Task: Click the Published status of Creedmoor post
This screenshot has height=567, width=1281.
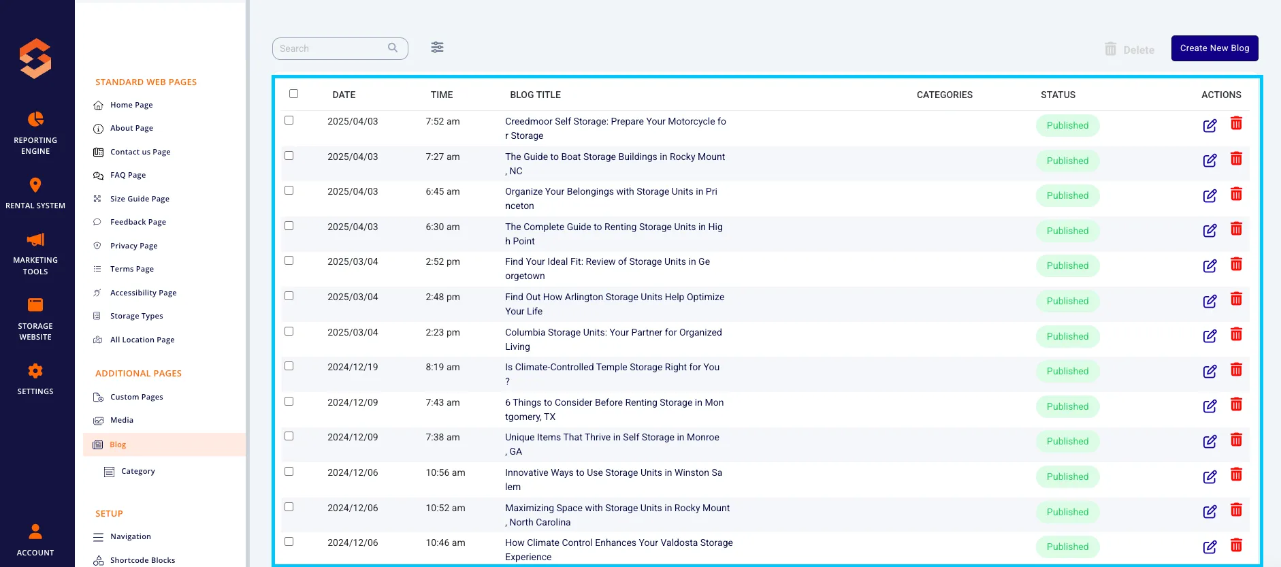Action: point(1067,126)
